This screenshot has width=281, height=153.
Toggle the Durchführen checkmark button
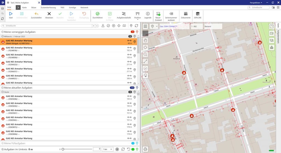pos(97,14)
